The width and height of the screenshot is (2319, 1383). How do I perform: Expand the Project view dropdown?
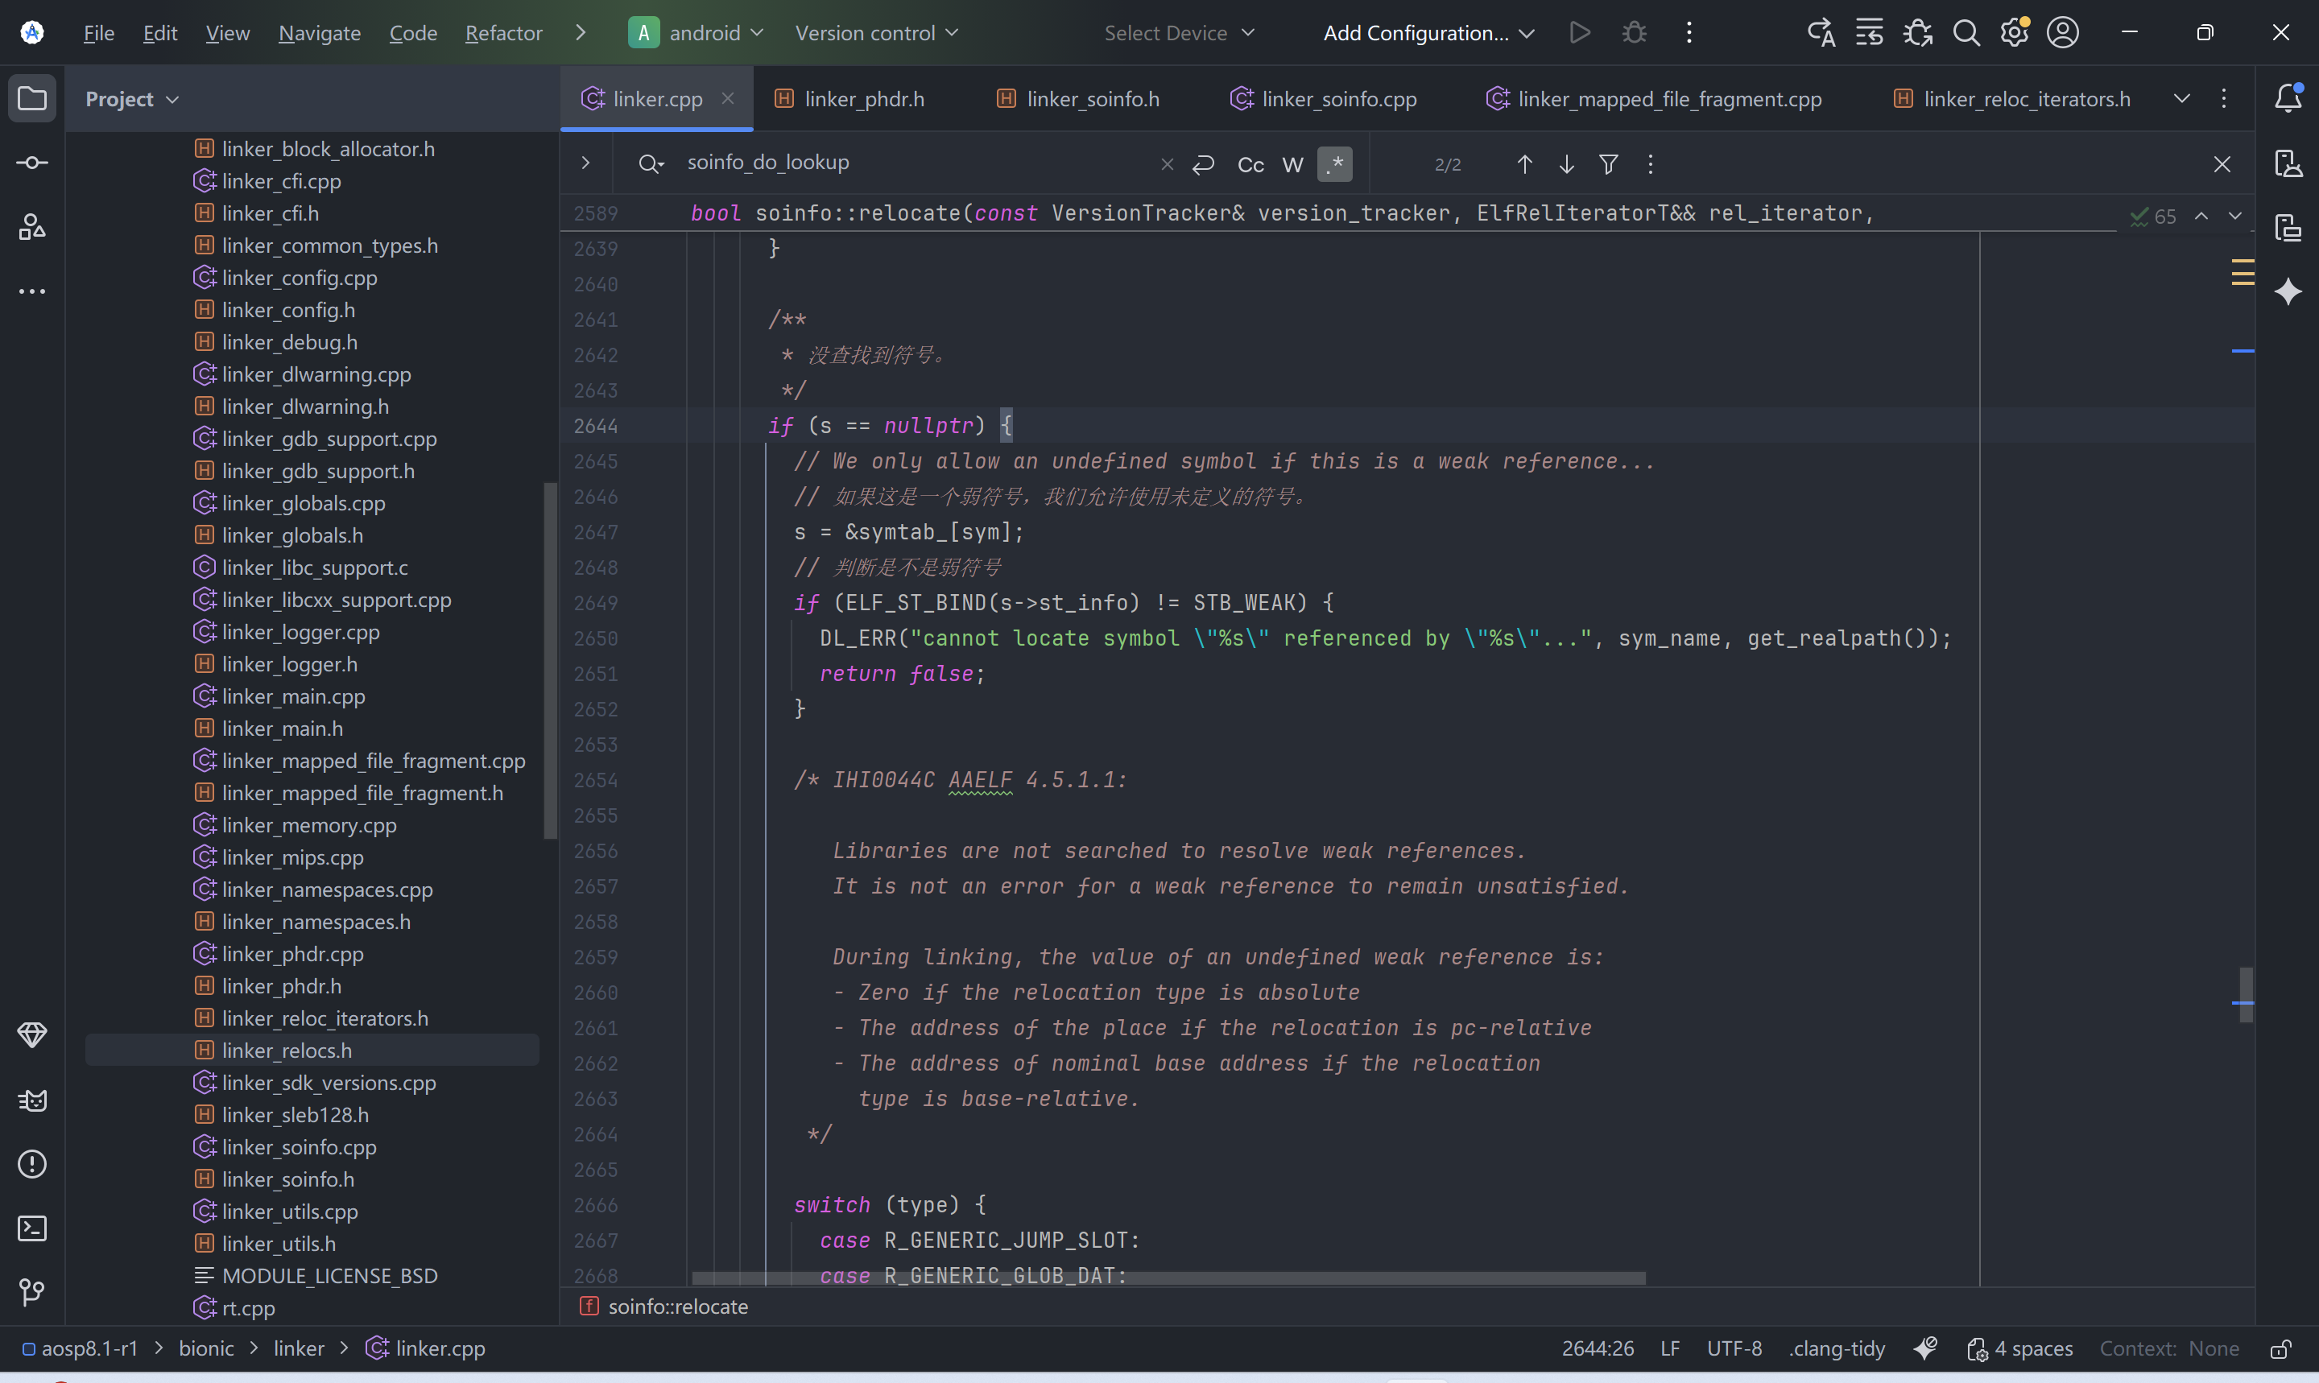pyautogui.click(x=132, y=99)
